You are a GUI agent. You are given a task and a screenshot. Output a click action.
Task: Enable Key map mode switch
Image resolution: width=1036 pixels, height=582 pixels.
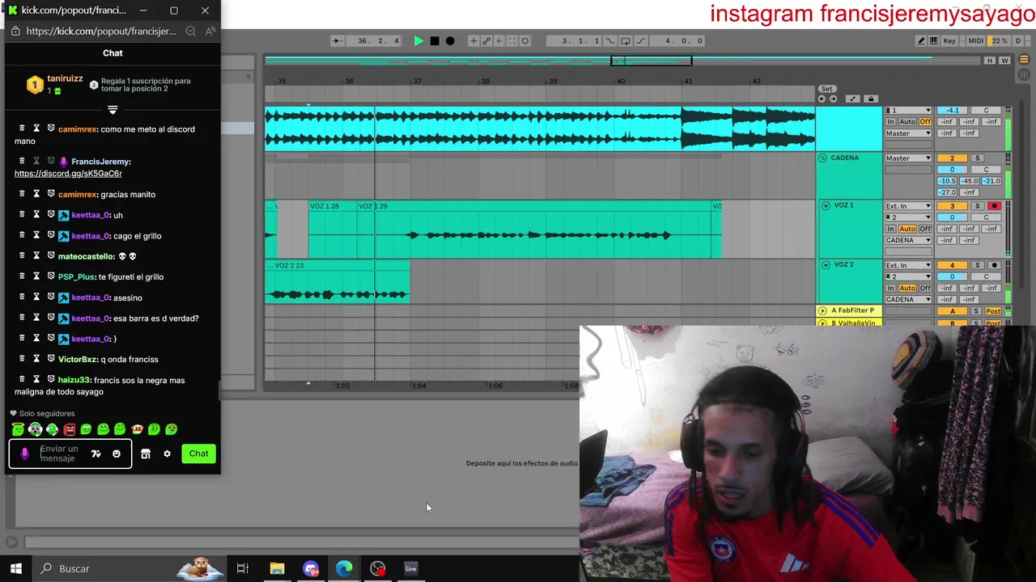point(949,40)
